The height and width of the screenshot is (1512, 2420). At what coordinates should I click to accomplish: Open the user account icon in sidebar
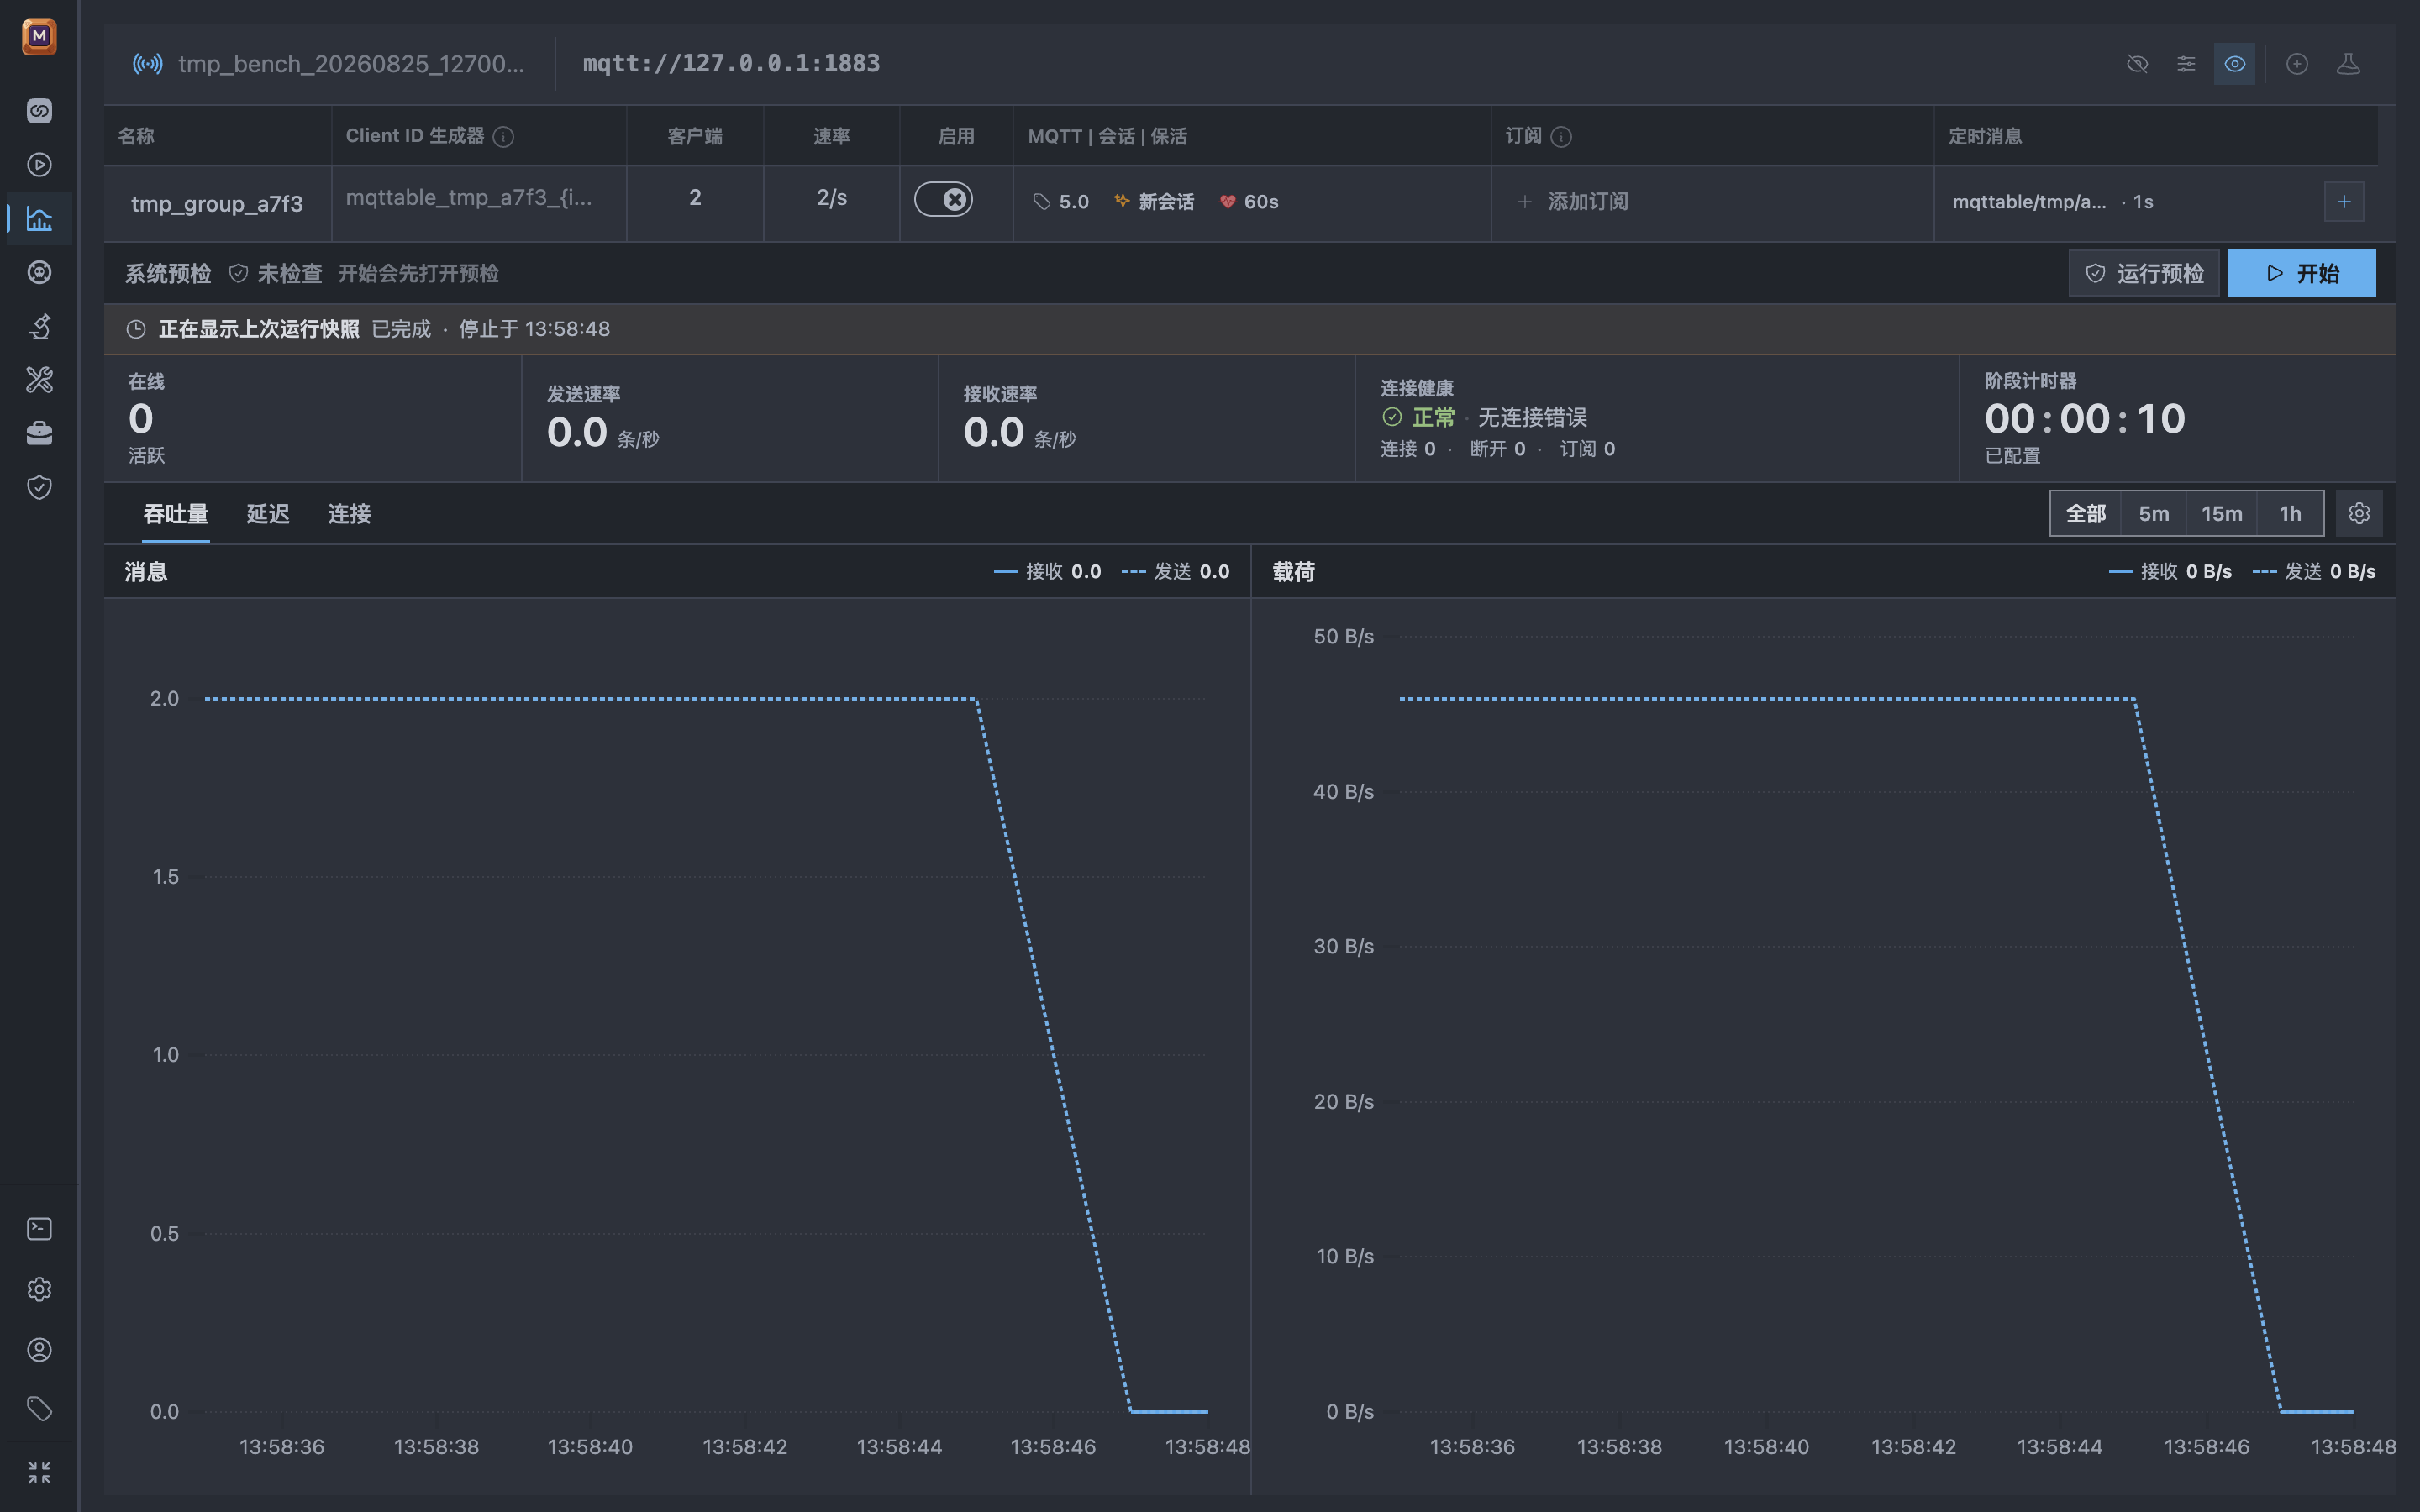[39, 1350]
